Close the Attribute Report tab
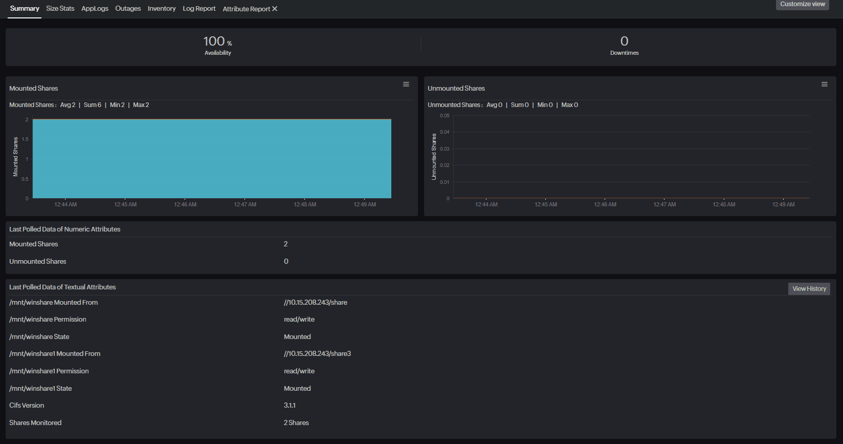Viewport: 843px width, 444px height. 275,9
